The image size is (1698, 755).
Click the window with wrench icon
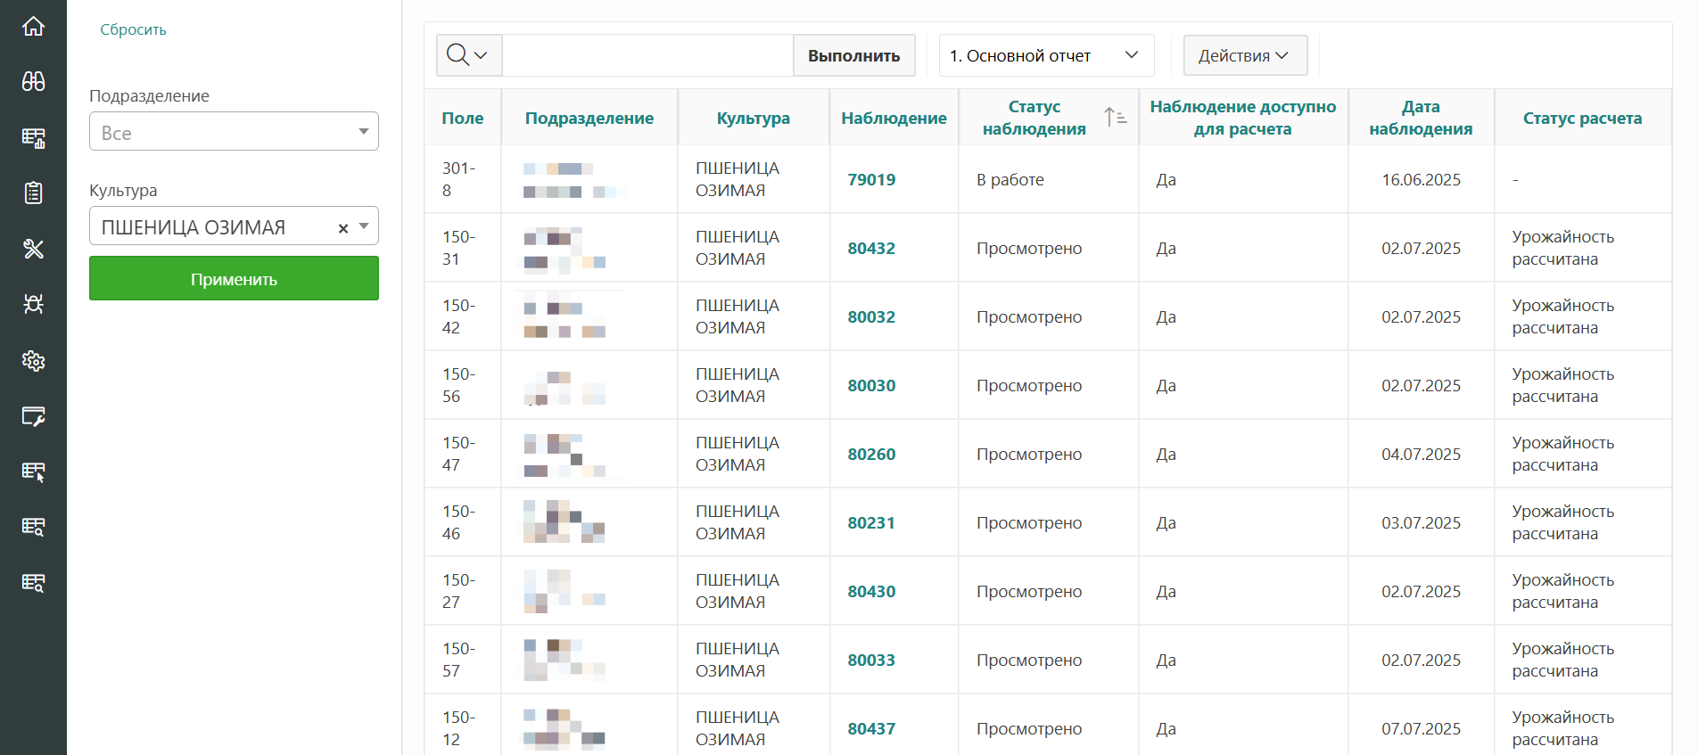[x=33, y=416]
